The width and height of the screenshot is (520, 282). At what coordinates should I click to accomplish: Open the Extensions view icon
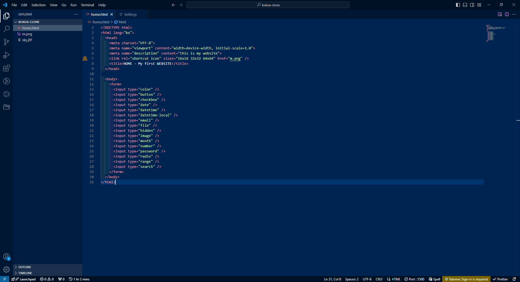pos(6,68)
